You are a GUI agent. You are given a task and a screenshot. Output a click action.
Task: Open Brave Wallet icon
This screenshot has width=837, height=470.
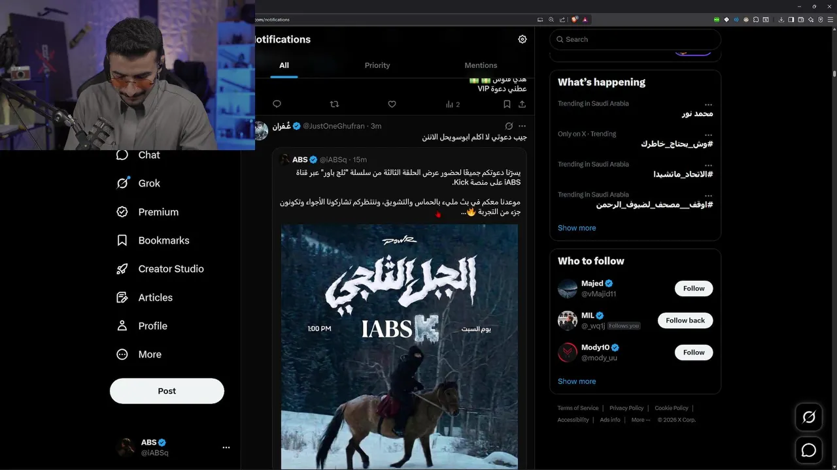tap(801, 20)
